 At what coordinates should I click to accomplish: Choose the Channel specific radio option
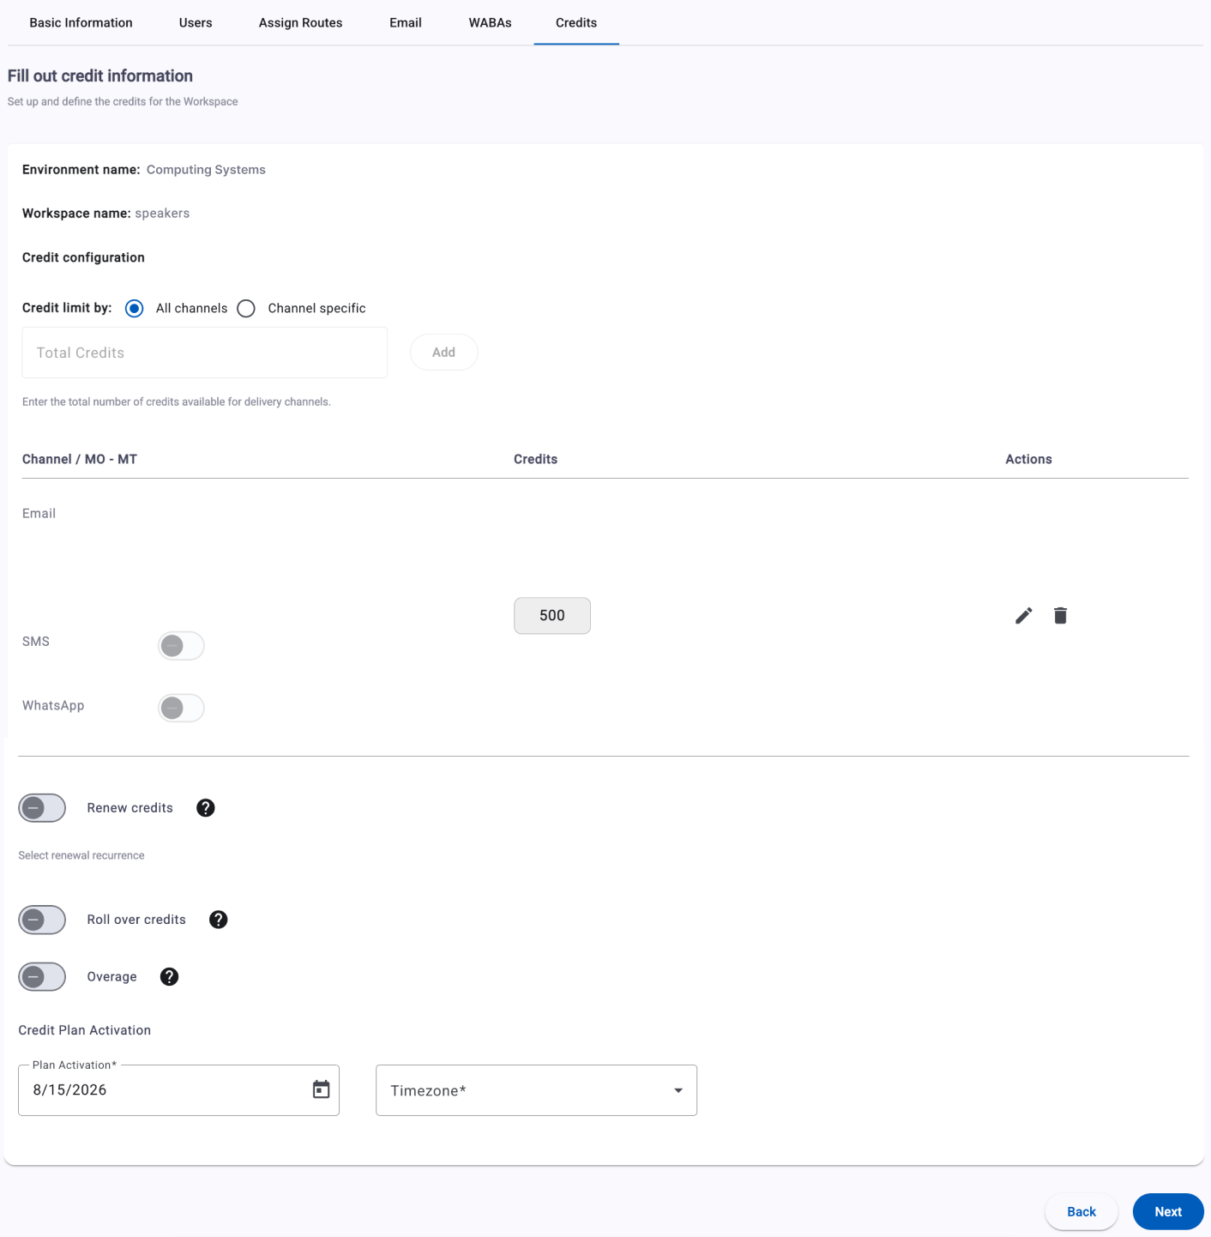pyautogui.click(x=246, y=309)
